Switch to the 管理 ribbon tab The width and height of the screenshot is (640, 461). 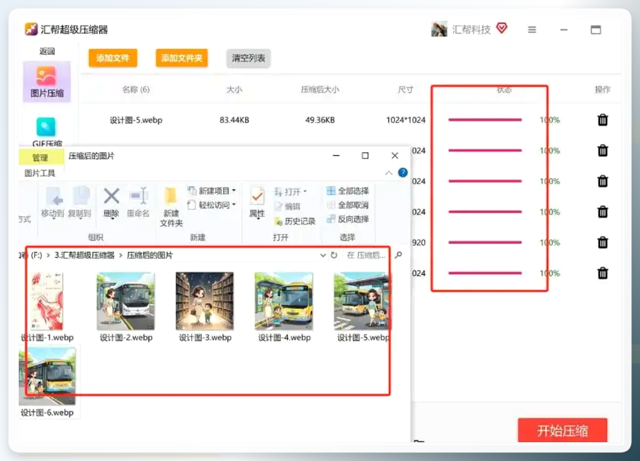(40, 157)
